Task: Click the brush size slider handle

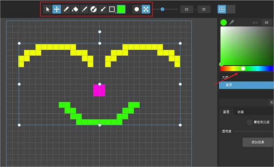Action: [162, 9]
